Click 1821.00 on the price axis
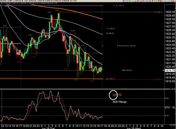The height and width of the screenshot is (129, 176). point(170,63)
